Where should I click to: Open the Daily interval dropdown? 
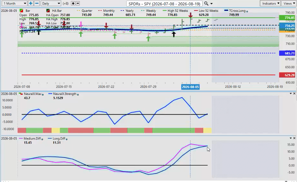click(51, 3)
